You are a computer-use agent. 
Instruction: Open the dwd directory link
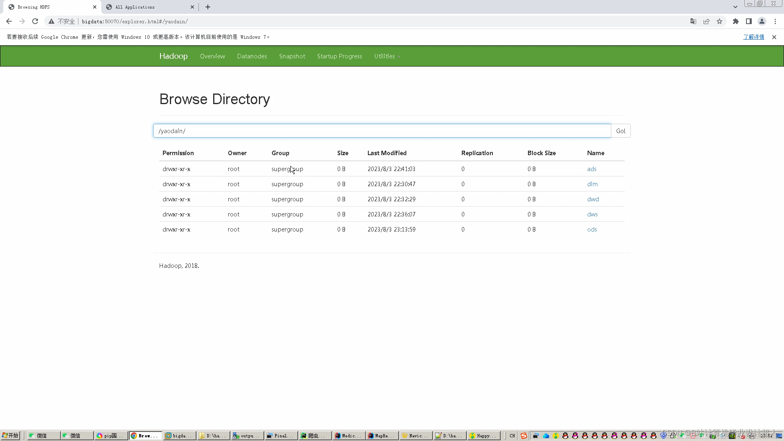[x=593, y=199]
